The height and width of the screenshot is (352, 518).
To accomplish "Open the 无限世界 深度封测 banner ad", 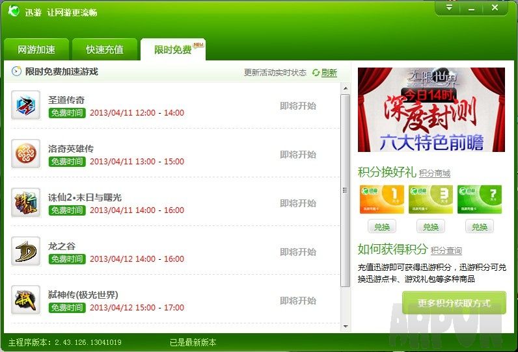I will [431, 109].
